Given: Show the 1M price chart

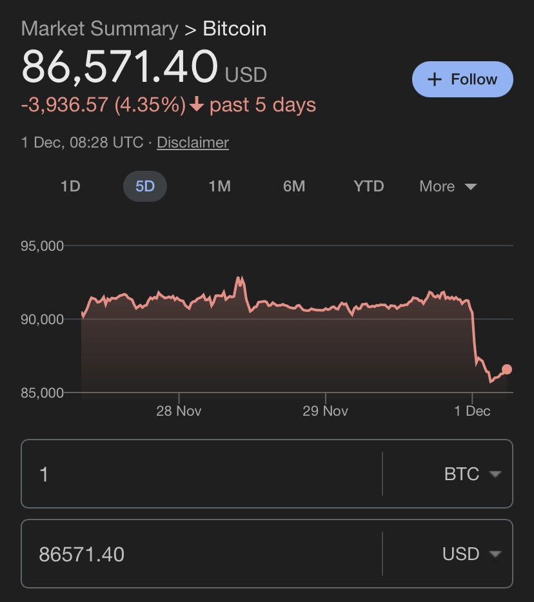Looking at the screenshot, I should (219, 186).
